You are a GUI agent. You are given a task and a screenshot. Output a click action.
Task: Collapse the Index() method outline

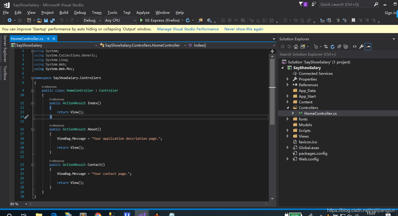coord(33,103)
